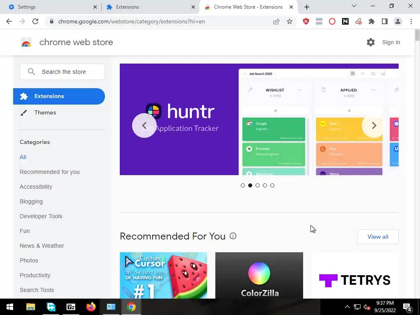Close the Settings tab
The image size is (420, 315).
pos(95,7)
